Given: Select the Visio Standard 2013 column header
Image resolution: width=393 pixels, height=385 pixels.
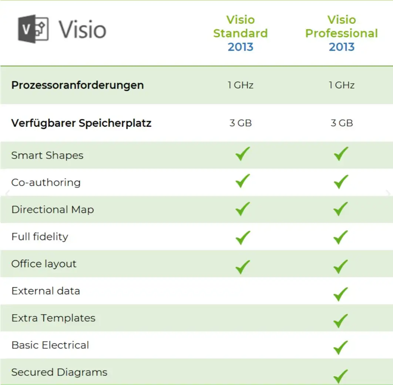Looking at the screenshot, I should (240, 33).
